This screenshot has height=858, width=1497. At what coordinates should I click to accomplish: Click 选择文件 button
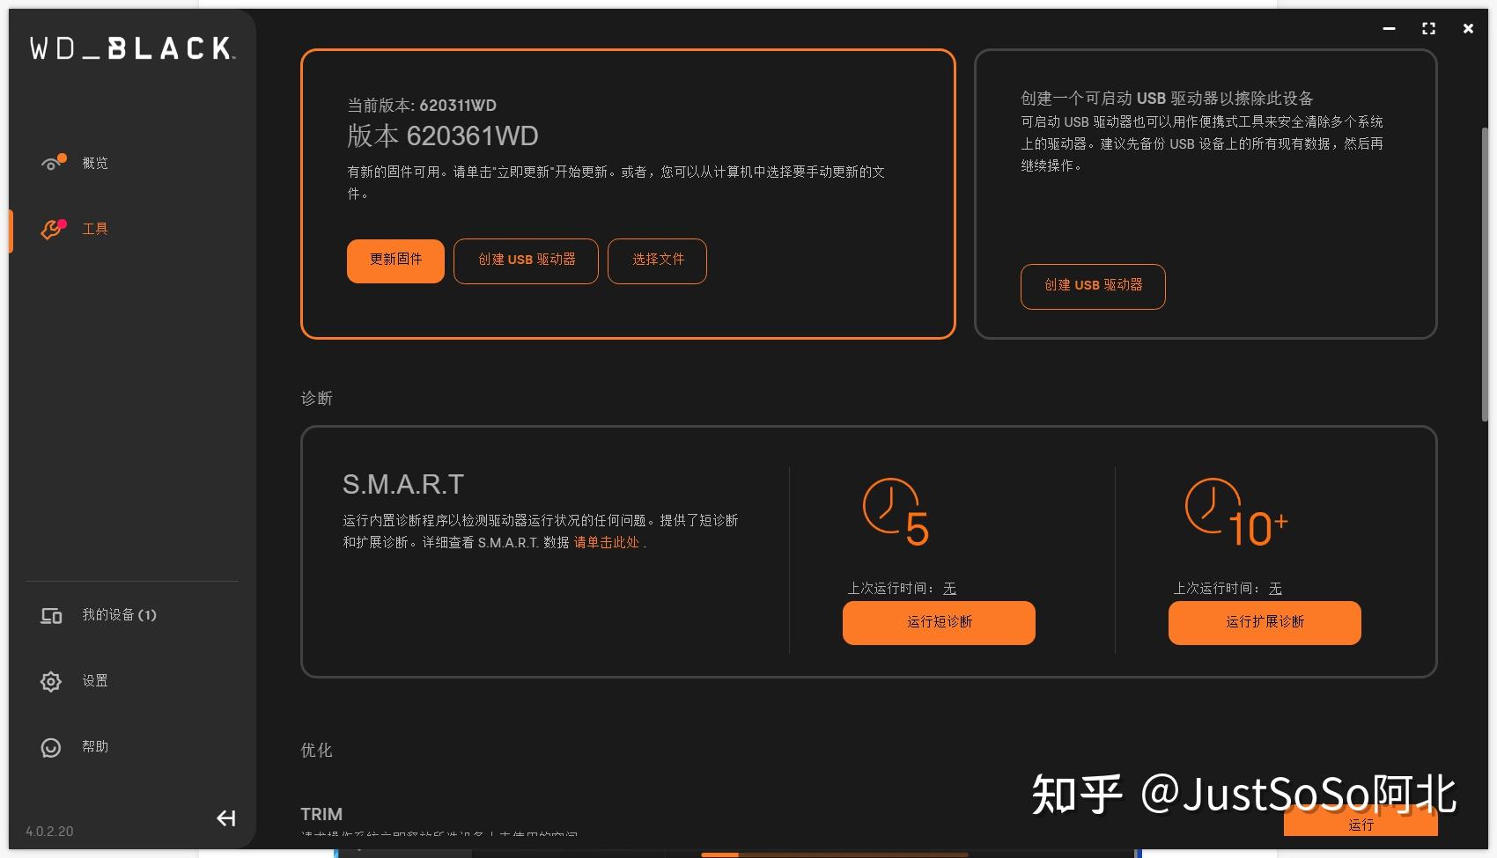click(x=657, y=260)
